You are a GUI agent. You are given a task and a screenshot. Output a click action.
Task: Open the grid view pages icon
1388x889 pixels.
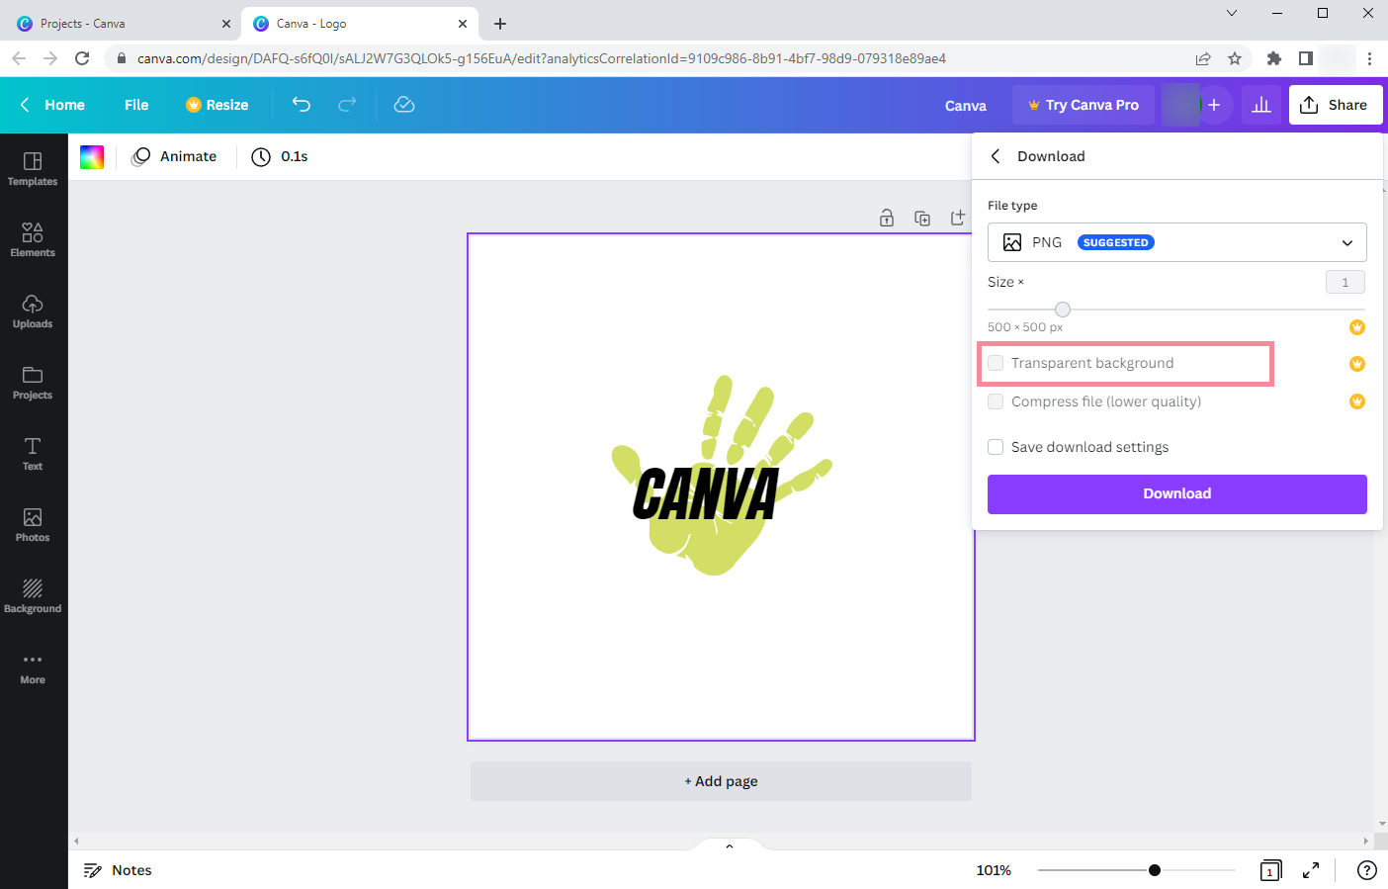pyautogui.click(x=1271, y=870)
